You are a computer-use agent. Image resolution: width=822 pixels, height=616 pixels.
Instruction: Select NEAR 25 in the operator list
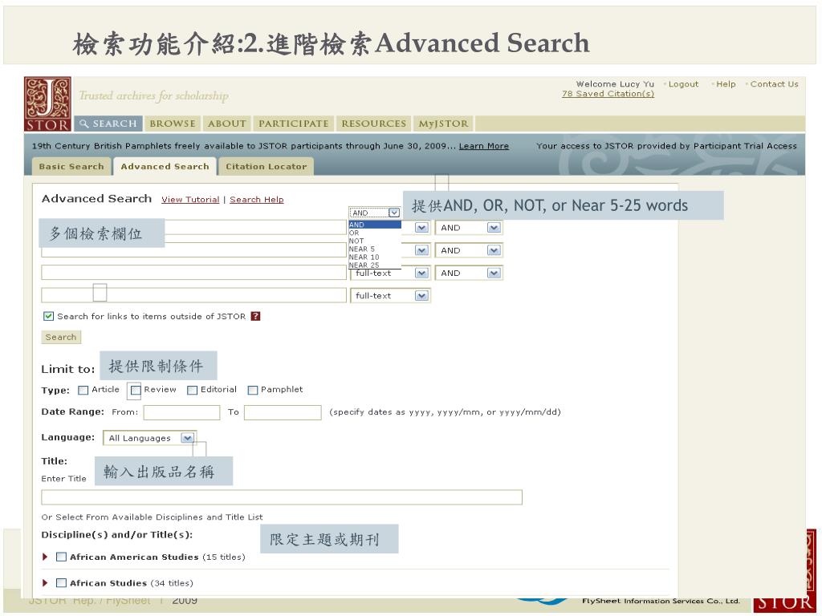375,265
